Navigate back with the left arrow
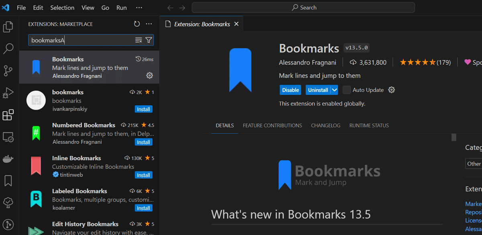The width and height of the screenshot is (482, 235). coord(170,8)
